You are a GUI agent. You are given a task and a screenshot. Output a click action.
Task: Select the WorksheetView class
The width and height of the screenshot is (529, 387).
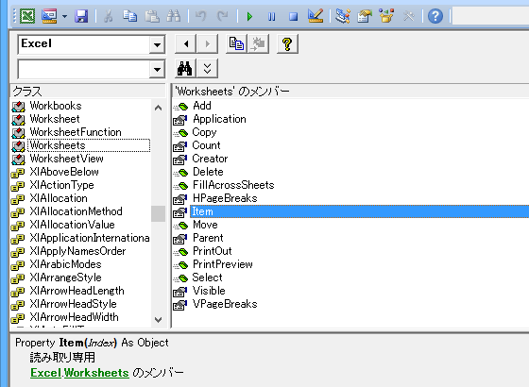pyautogui.click(x=66, y=159)
